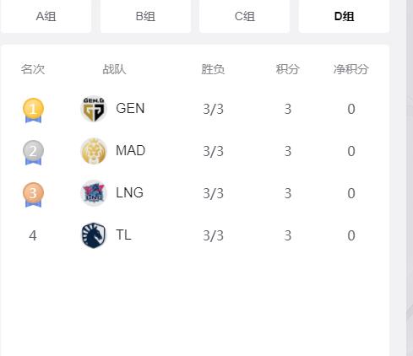The image size is (413, 356).
Task: Click the MAD Lions team logo
Action: (x=94, y=151)
